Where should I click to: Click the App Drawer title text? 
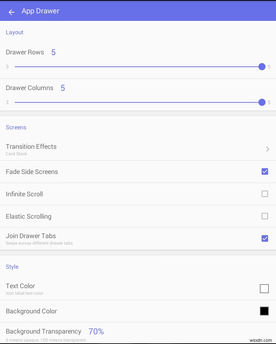pos(40,11)
